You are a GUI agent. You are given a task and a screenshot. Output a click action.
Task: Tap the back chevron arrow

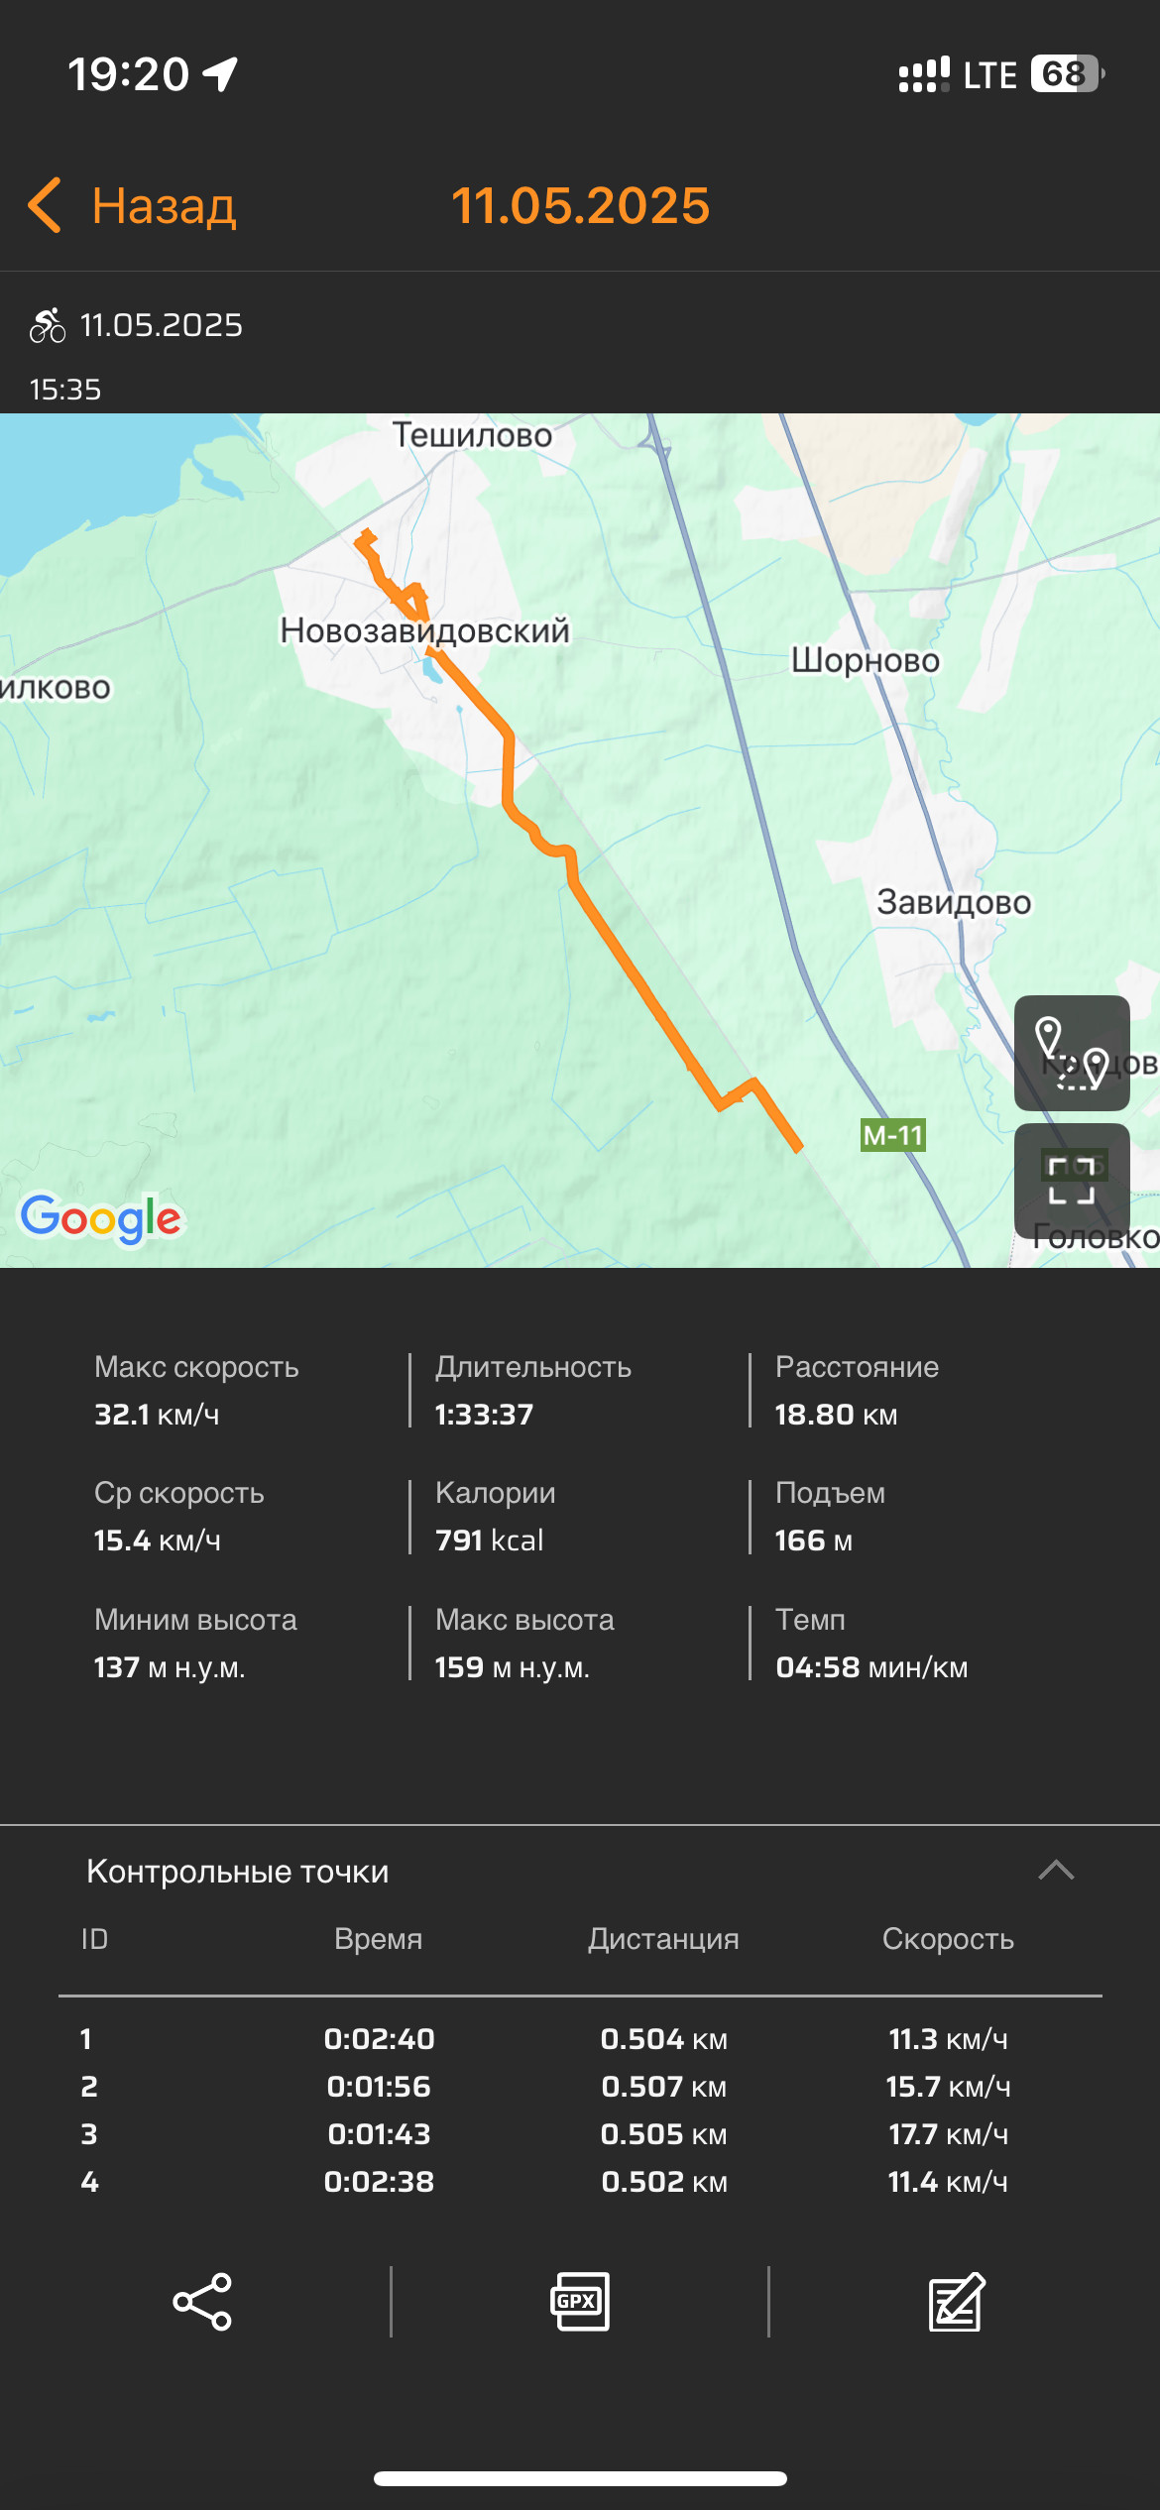point(46,205)
